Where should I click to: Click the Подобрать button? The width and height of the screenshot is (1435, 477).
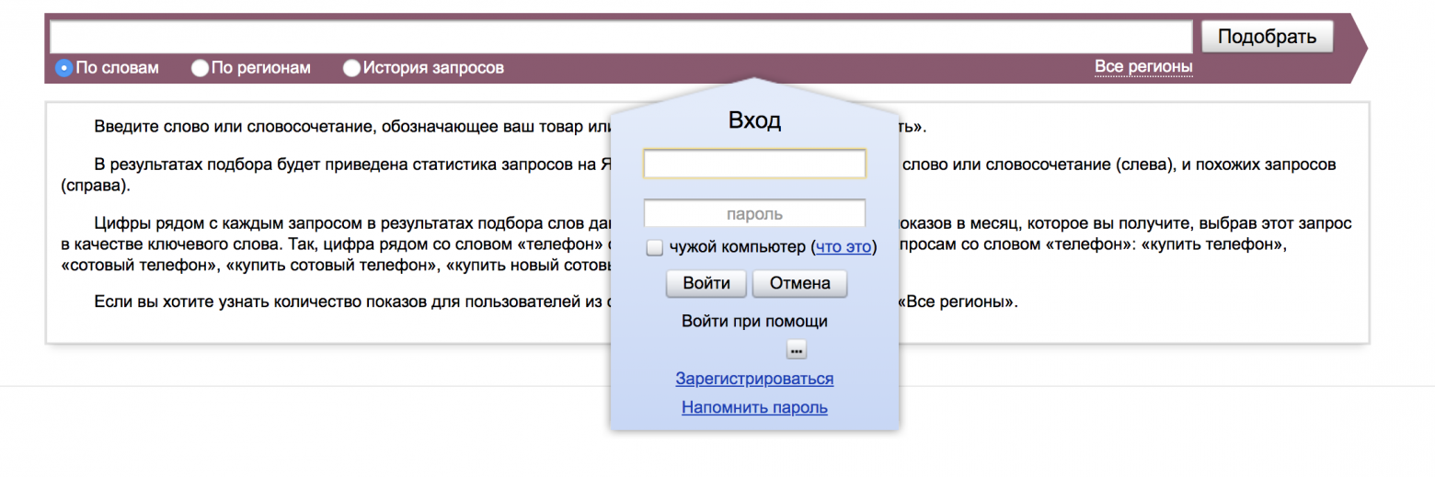[x=1268, y=37]
